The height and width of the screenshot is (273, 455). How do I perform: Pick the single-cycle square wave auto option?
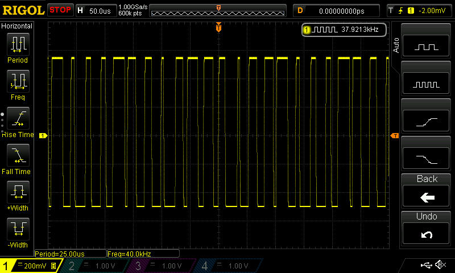(427, 47)
